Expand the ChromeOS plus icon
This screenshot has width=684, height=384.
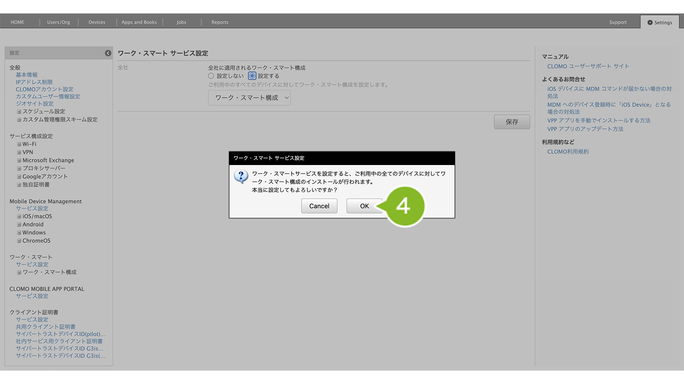click(19, 241)
